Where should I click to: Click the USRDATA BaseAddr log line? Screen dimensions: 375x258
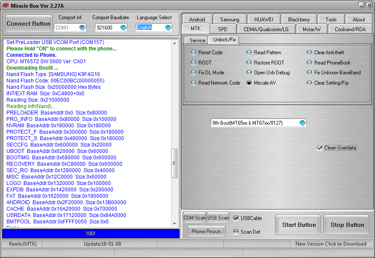tap(66, 215)
